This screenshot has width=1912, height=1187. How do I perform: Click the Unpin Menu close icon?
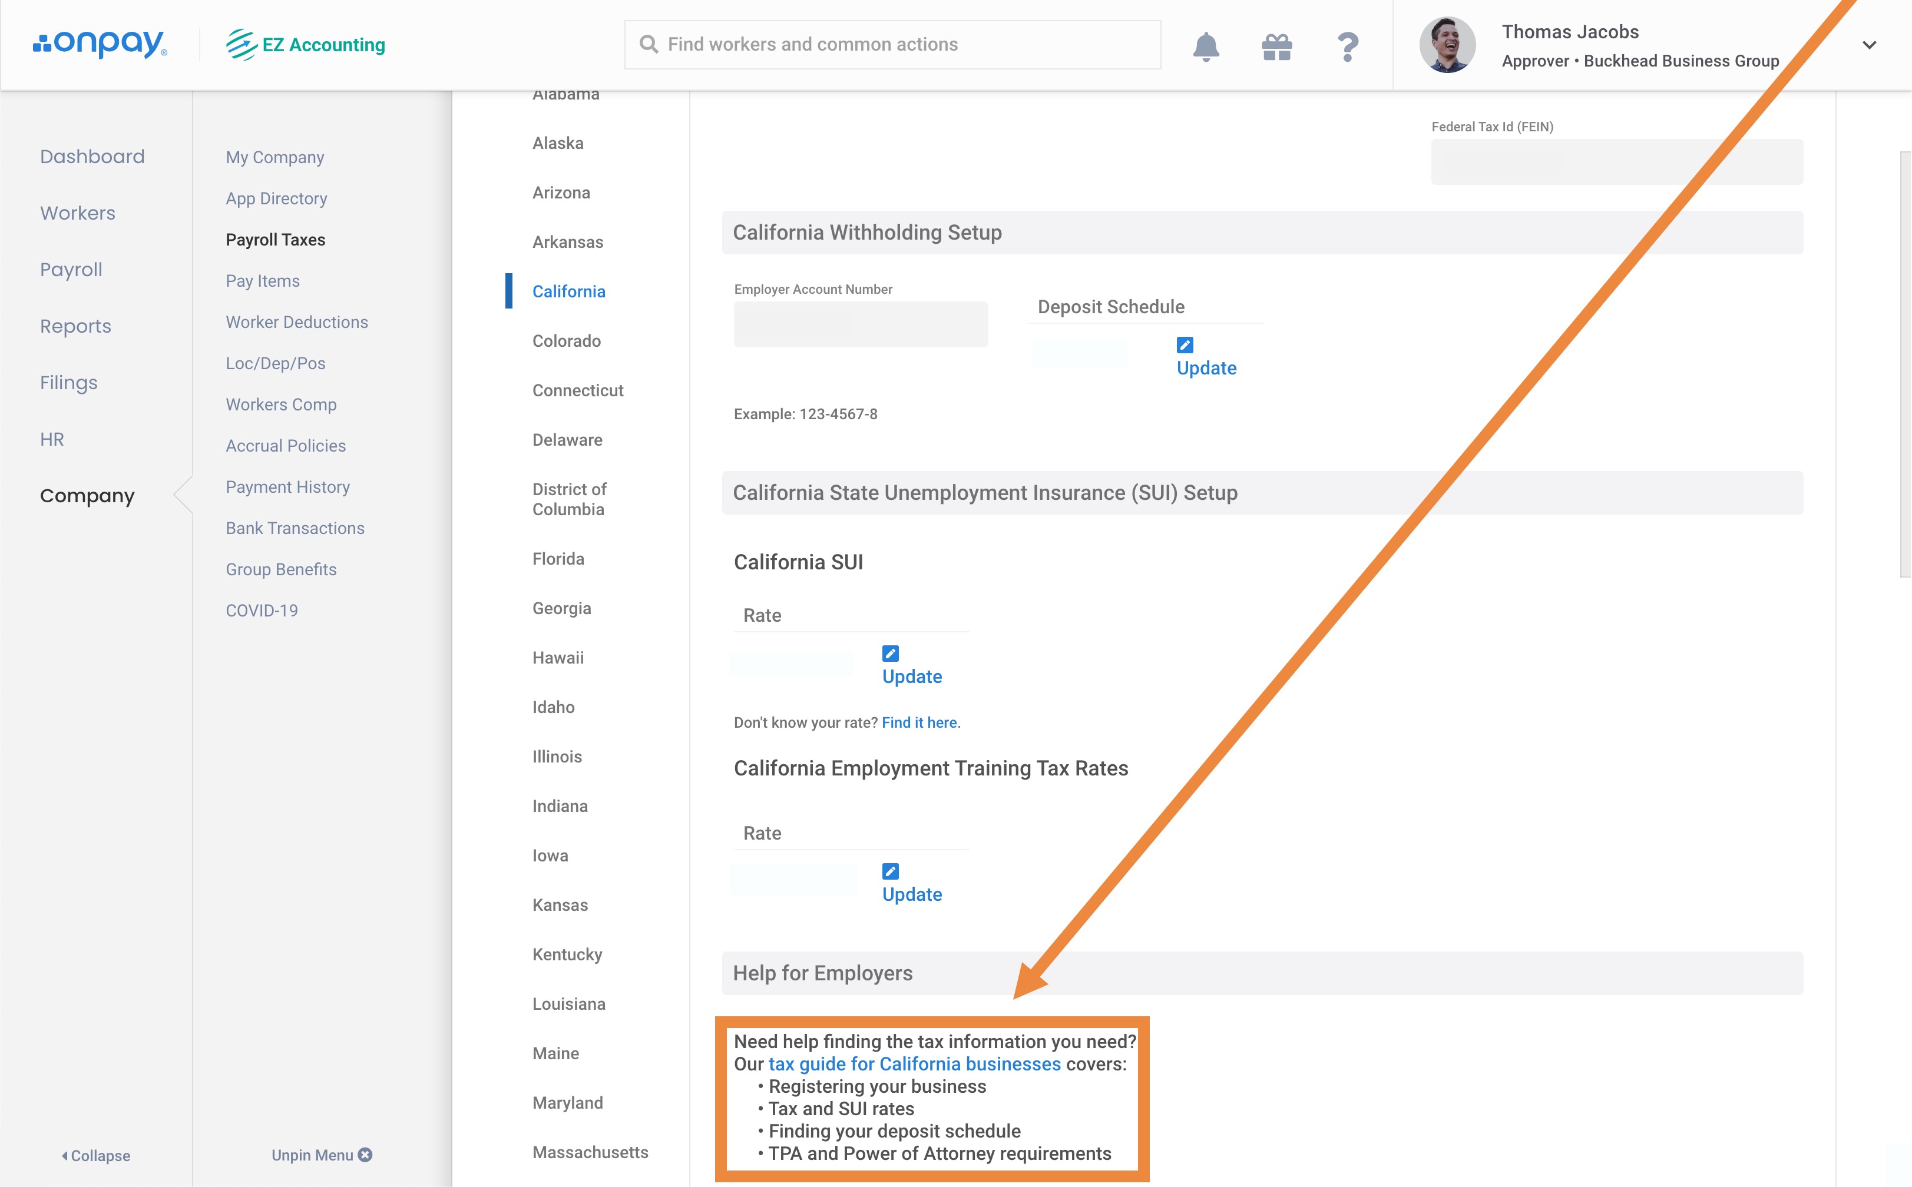365,1154
